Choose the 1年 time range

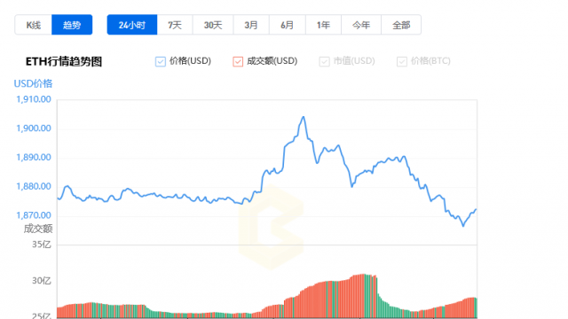click(323, 25)
